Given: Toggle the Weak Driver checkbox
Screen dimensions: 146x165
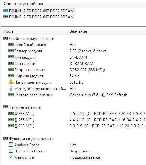Looking at the screenshot, I should pos(11,157).
